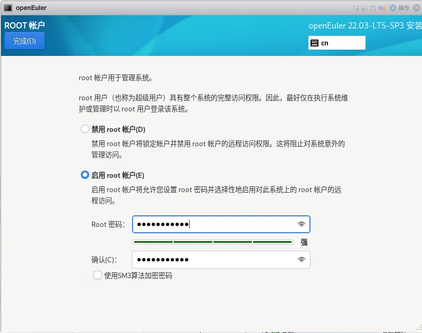Click the Root 密码: label
This screenshot has height=333, width=422.
tap(108, 224)
